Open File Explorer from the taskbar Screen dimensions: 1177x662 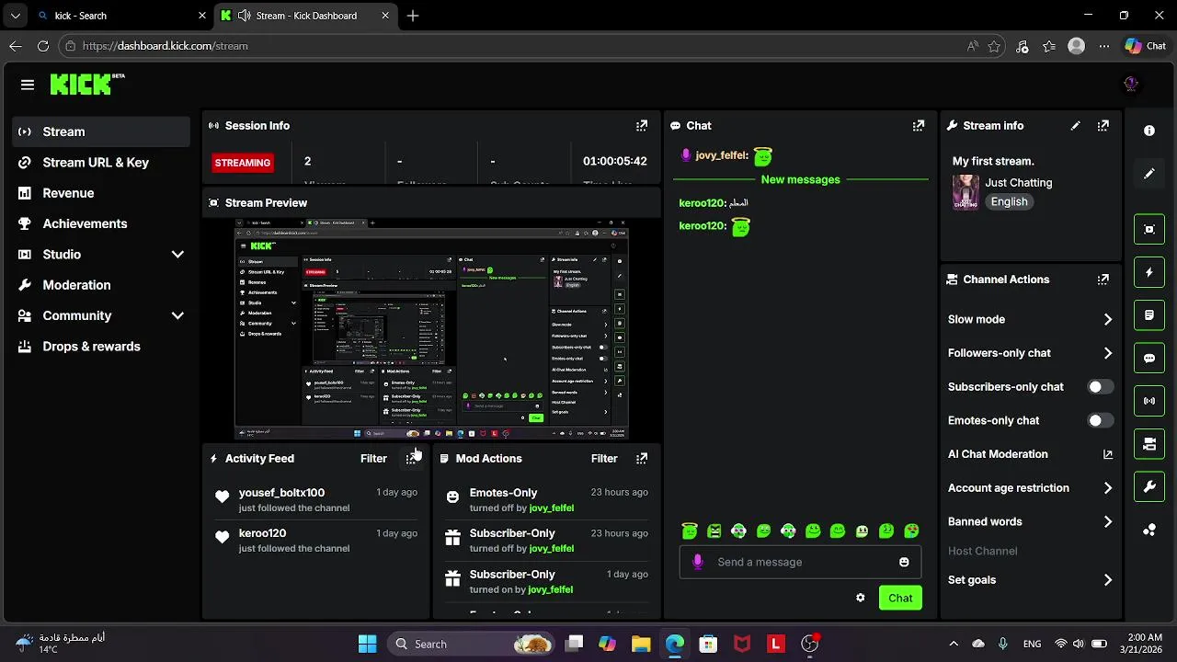(641, 644)
